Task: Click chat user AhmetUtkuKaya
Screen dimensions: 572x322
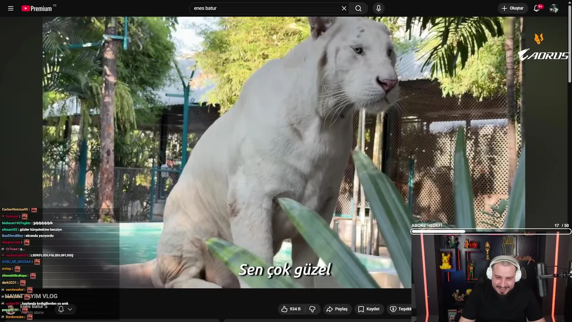Action: coord(14,275)
